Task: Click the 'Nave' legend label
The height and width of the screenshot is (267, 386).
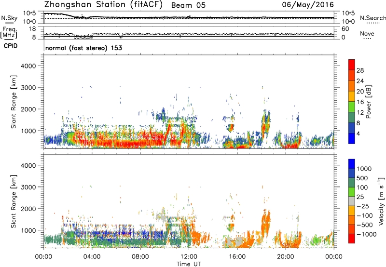Action: pyautogui.click(x=367, y=33)
